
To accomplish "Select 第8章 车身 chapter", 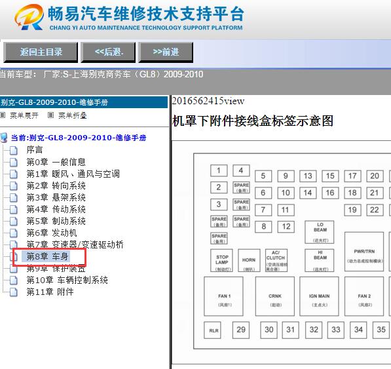I will pyautogui.click(x=47, y=256).
